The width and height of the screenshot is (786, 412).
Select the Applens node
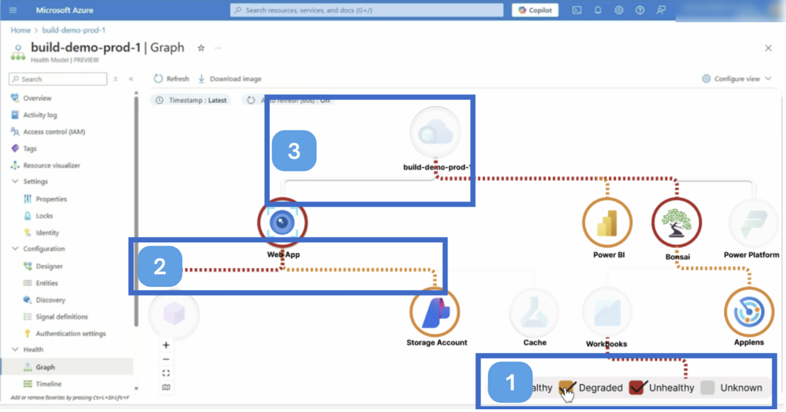pyautogui.click(x=749, y=312)
